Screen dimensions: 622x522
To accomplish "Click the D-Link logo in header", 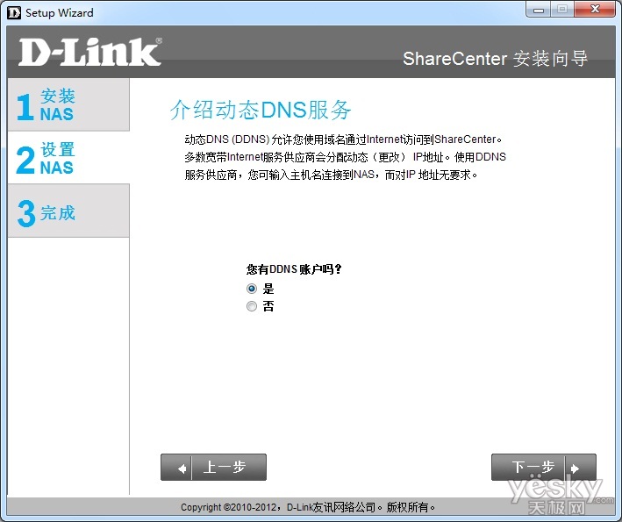I will [x=90, y=52].
